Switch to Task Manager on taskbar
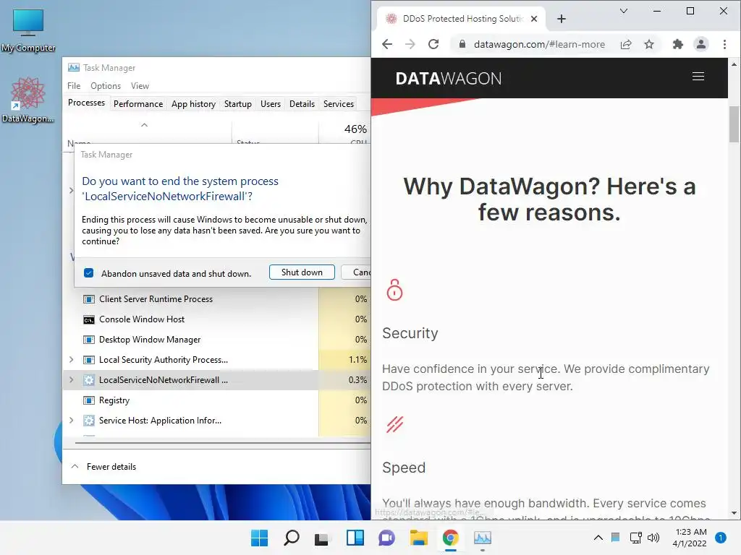 pos(483,538)
